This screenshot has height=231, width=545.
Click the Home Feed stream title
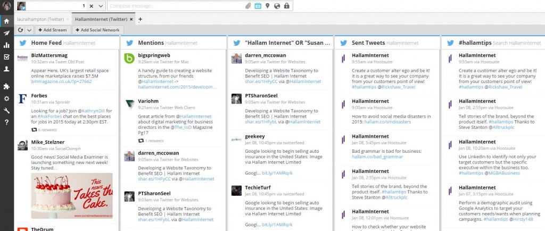point(46,43)
